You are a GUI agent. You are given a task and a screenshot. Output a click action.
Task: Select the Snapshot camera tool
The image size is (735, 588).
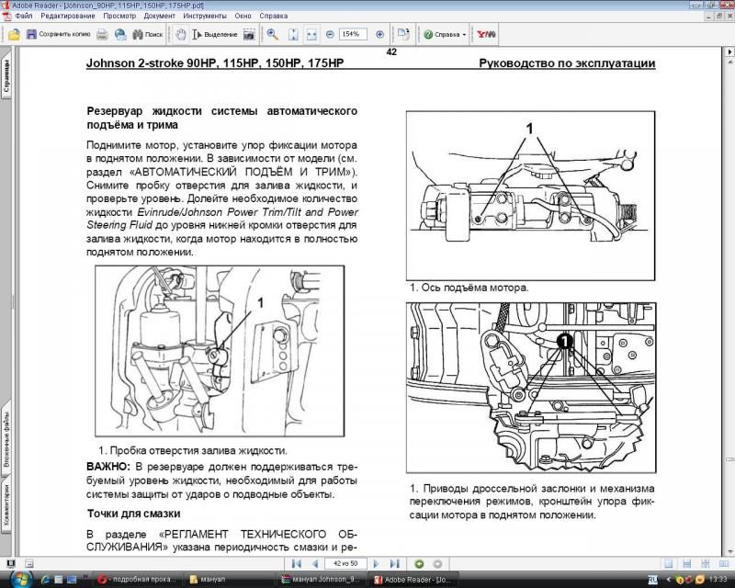tap(250, 34)
